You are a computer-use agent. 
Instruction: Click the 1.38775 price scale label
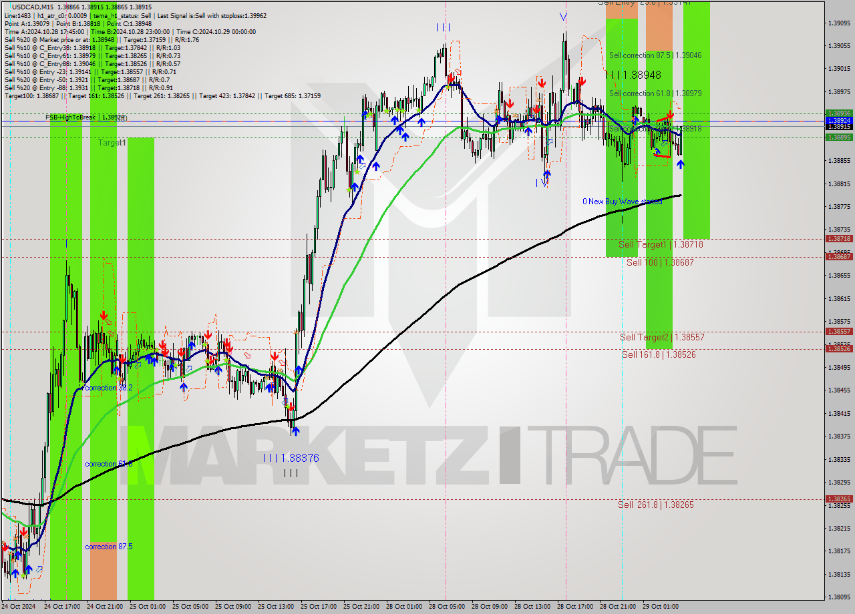pos(839,206)
